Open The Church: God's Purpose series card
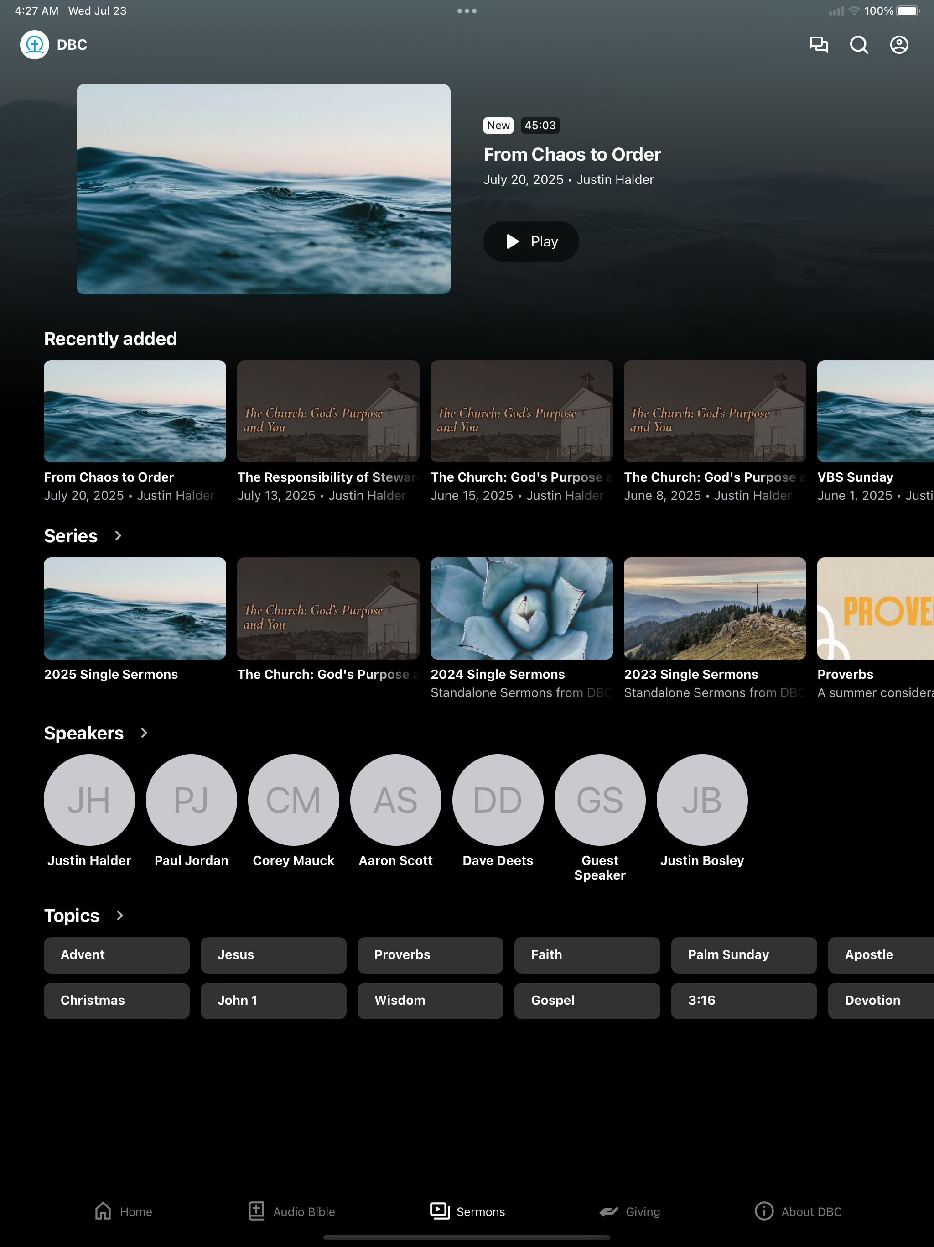 coord(328,620)
